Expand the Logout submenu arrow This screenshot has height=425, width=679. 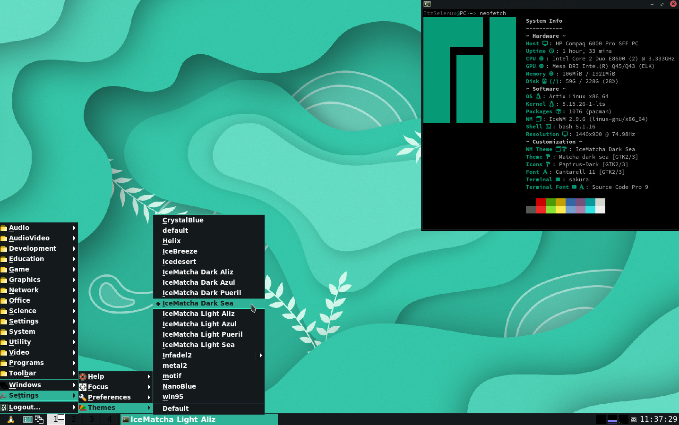click(74, 407)
